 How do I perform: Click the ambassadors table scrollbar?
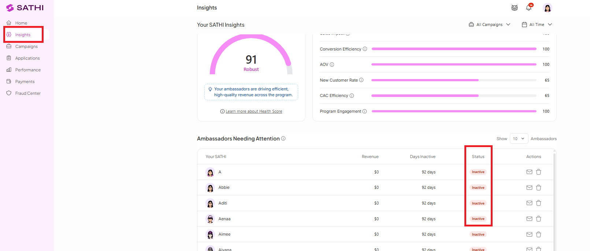point(554,201)
